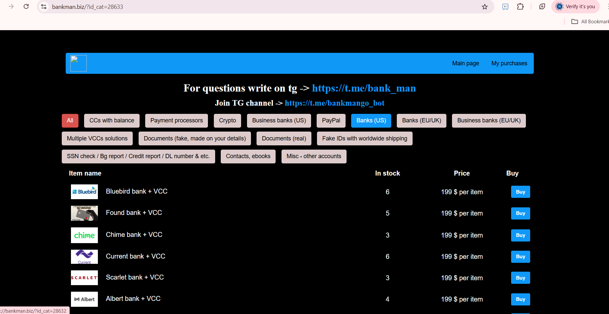Click Buy for Current bank + VCC
Viewport: 609px width, 314px height.
click(x=520, y=257)
